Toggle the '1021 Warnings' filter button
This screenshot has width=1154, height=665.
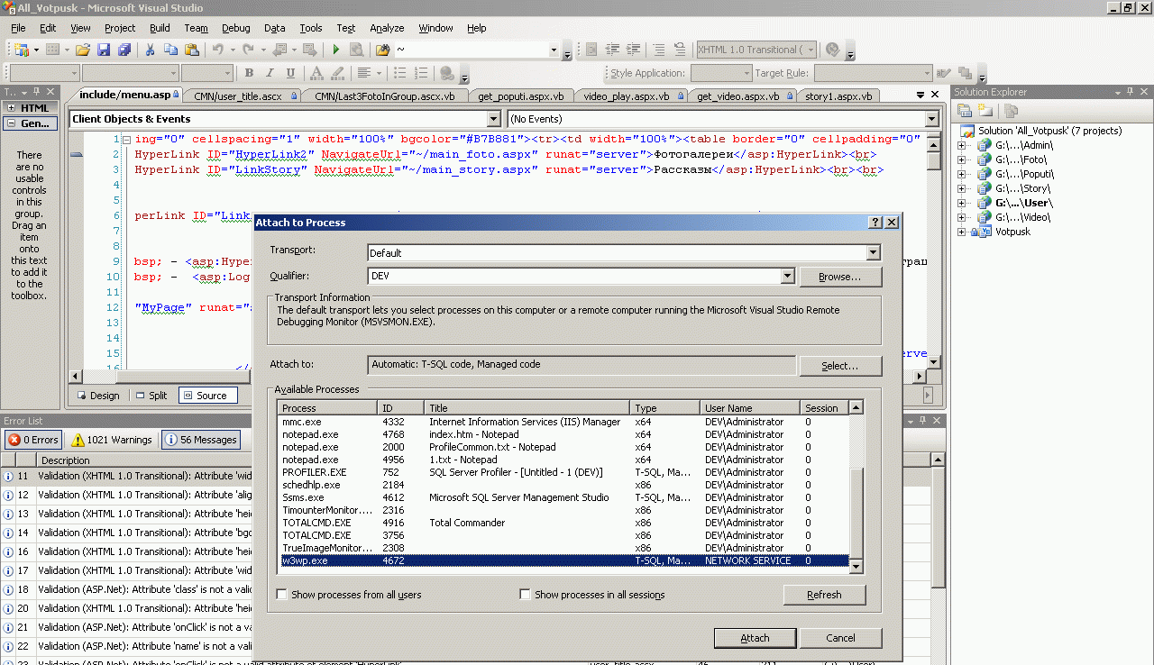click(x=113, y=440)
